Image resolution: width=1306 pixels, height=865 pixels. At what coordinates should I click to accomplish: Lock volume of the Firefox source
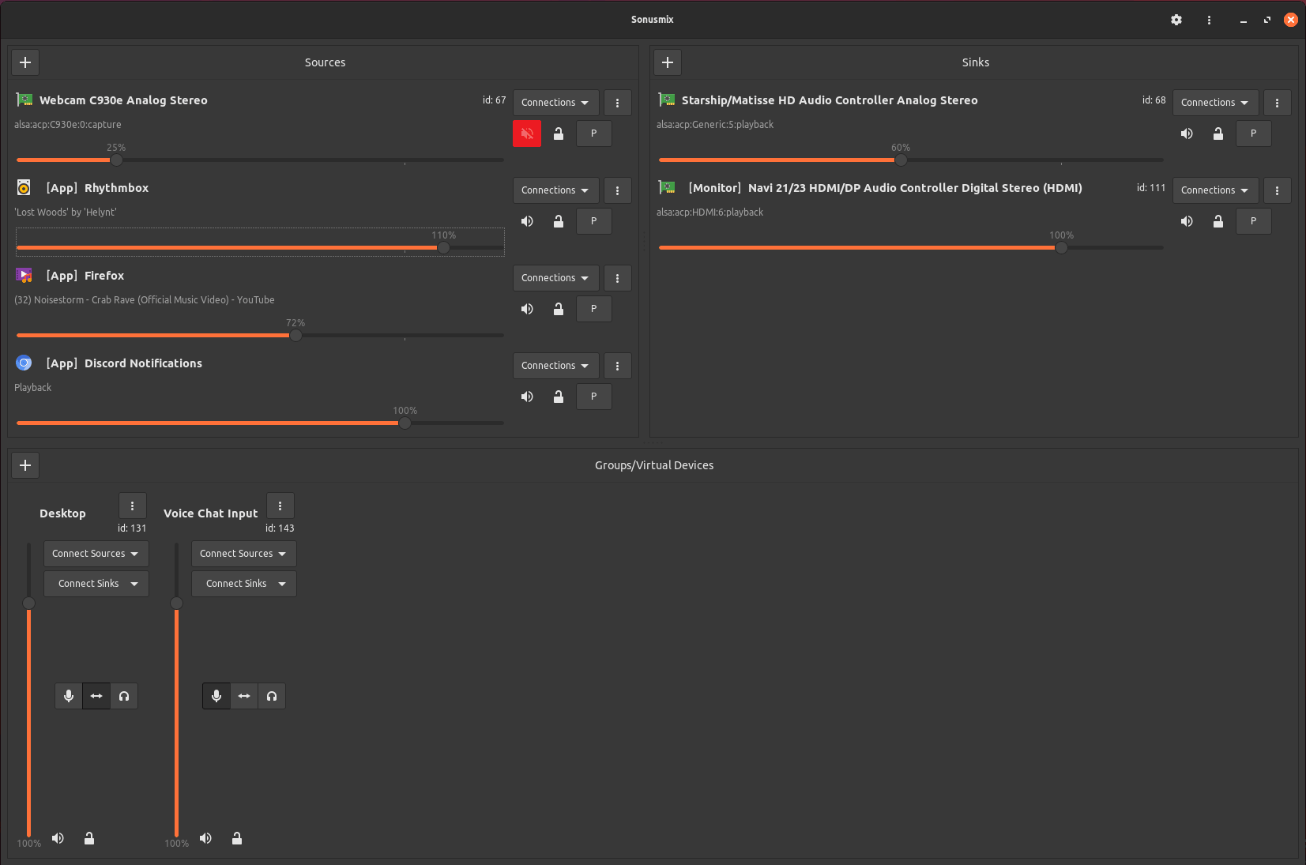click(559, 309)
